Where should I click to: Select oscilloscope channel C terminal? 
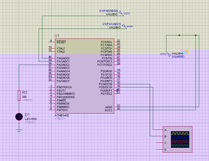click(165, 143)
